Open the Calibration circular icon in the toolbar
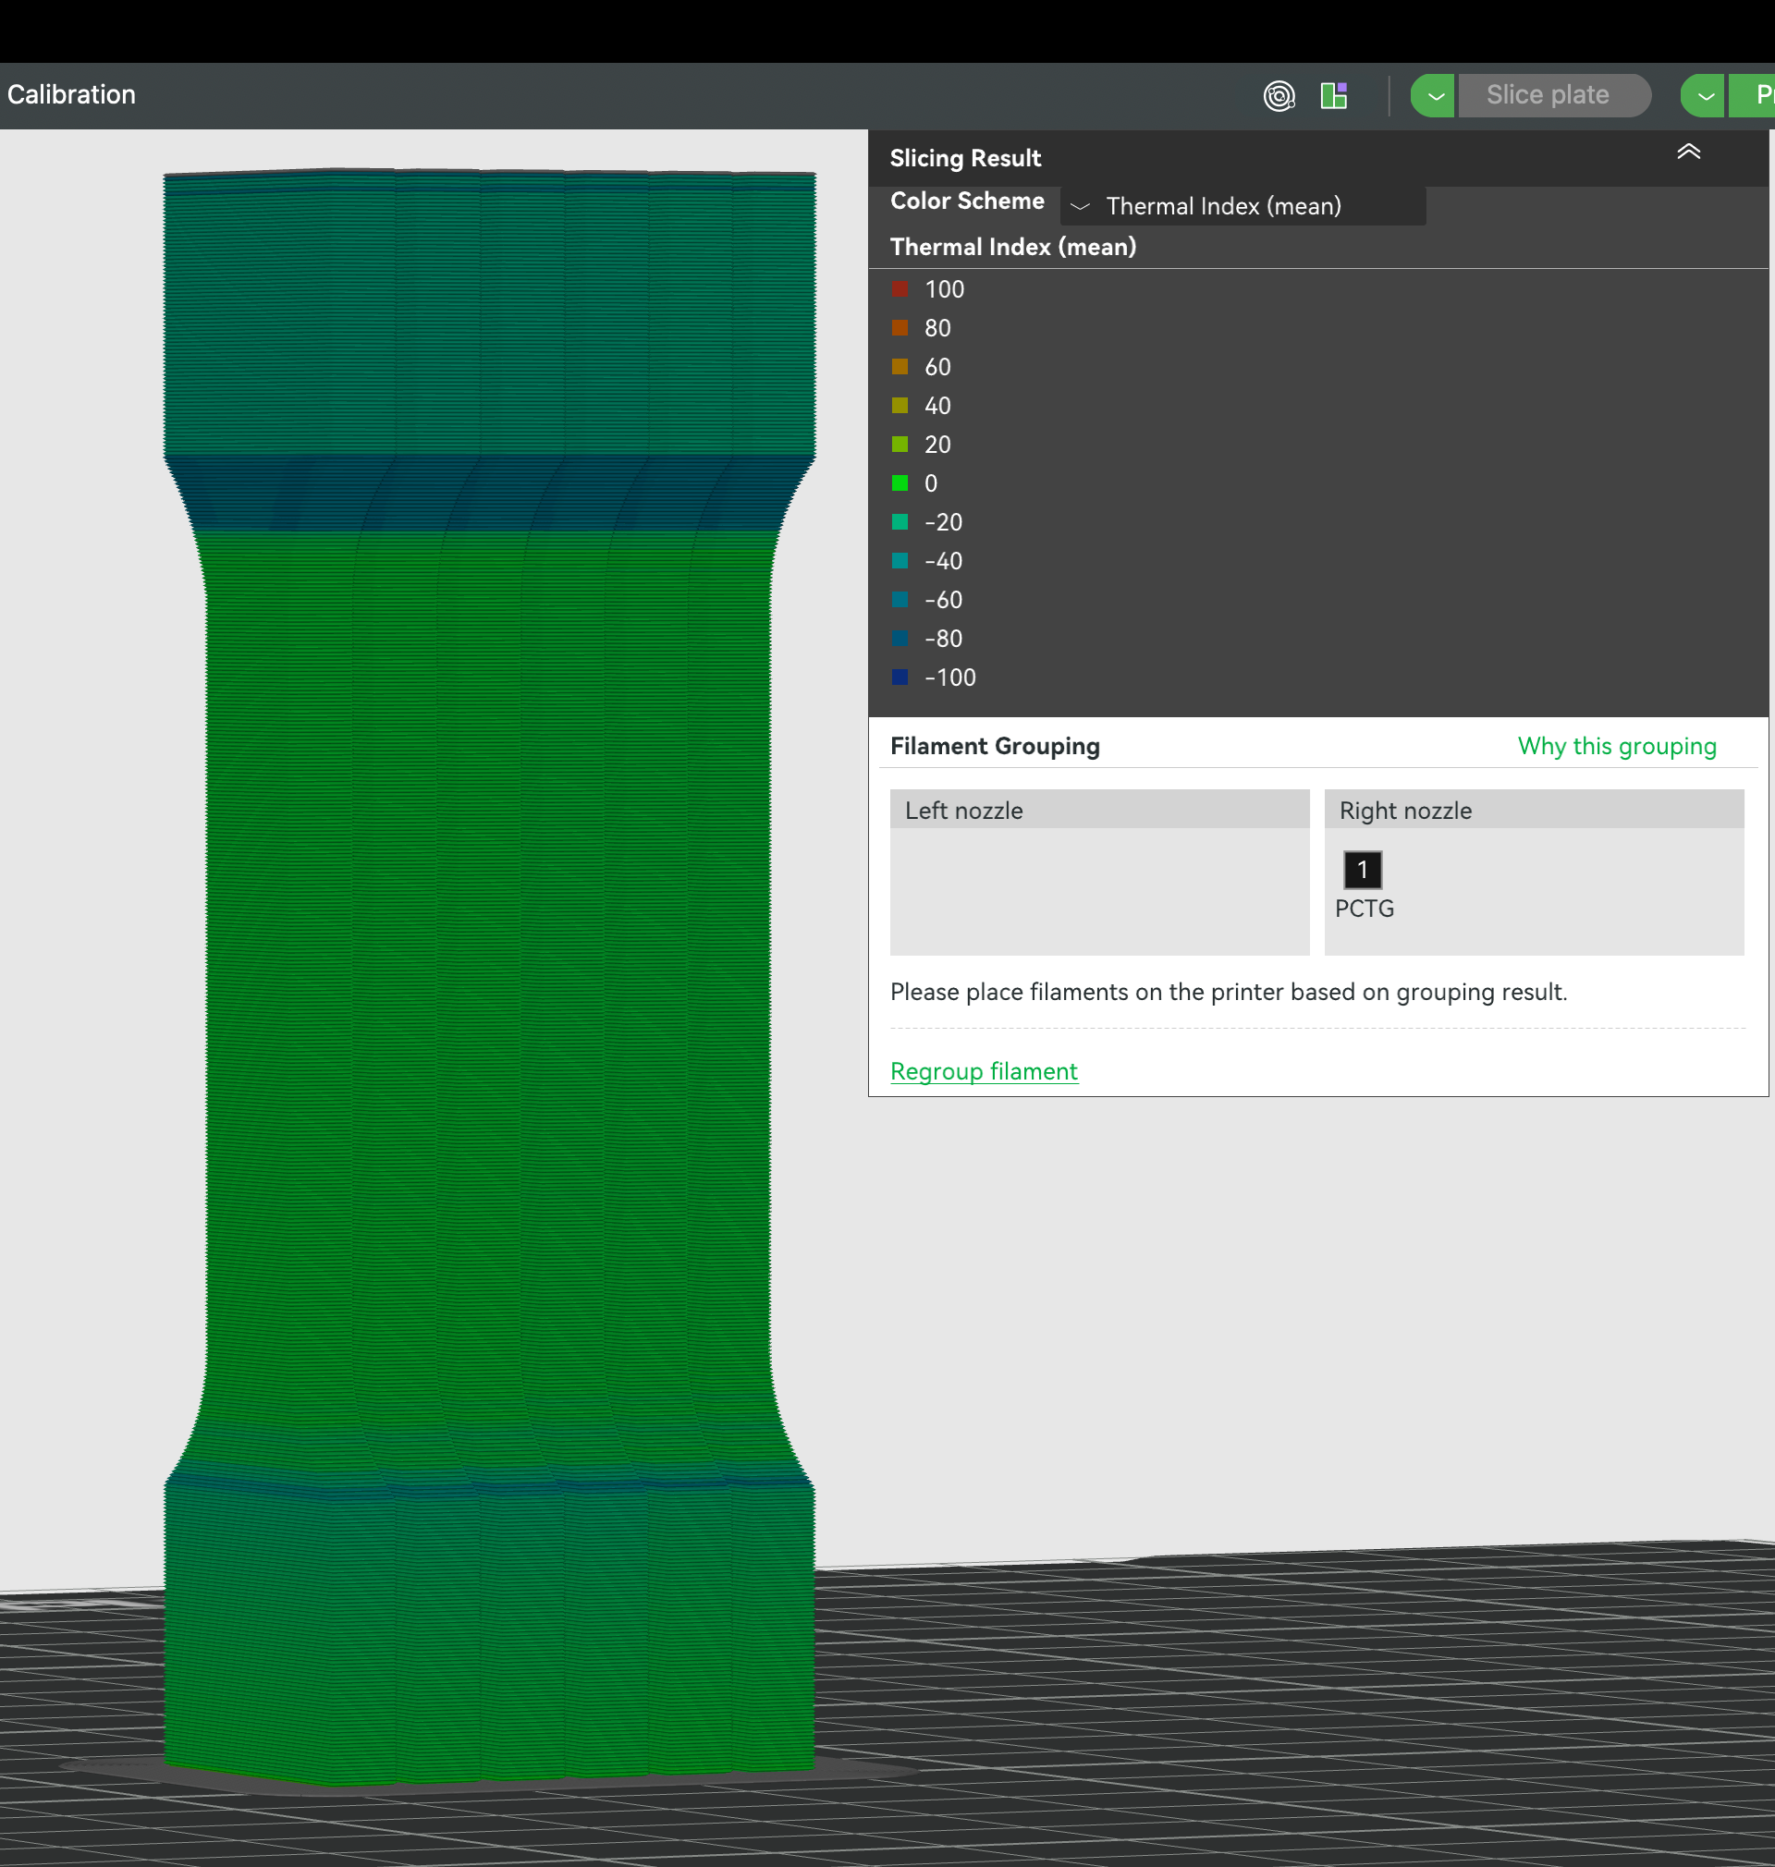1775x1867 pixels. pyautogui.click(x=1279, y=94)
